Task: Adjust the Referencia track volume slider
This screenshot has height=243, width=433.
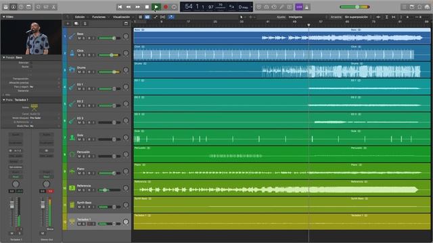Action: 110,190
